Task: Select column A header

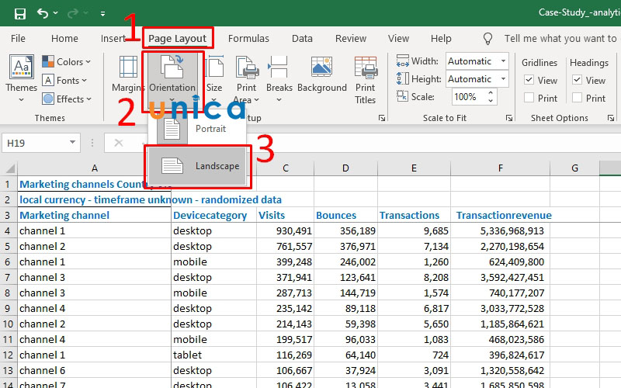Action: point(94,168)
